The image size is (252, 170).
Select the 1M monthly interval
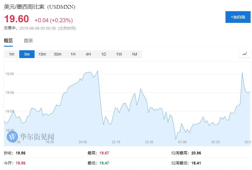[134, 54]
